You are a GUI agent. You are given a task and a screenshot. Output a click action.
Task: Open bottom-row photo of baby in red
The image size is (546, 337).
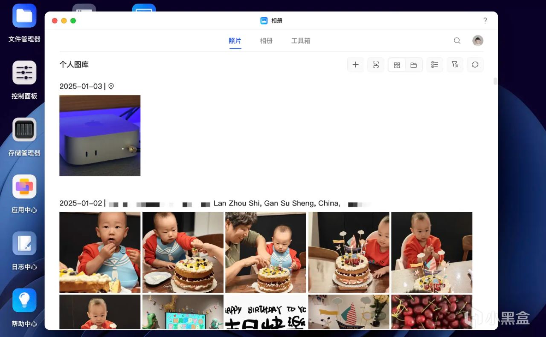pyautogui.click(x=100, y=312)
